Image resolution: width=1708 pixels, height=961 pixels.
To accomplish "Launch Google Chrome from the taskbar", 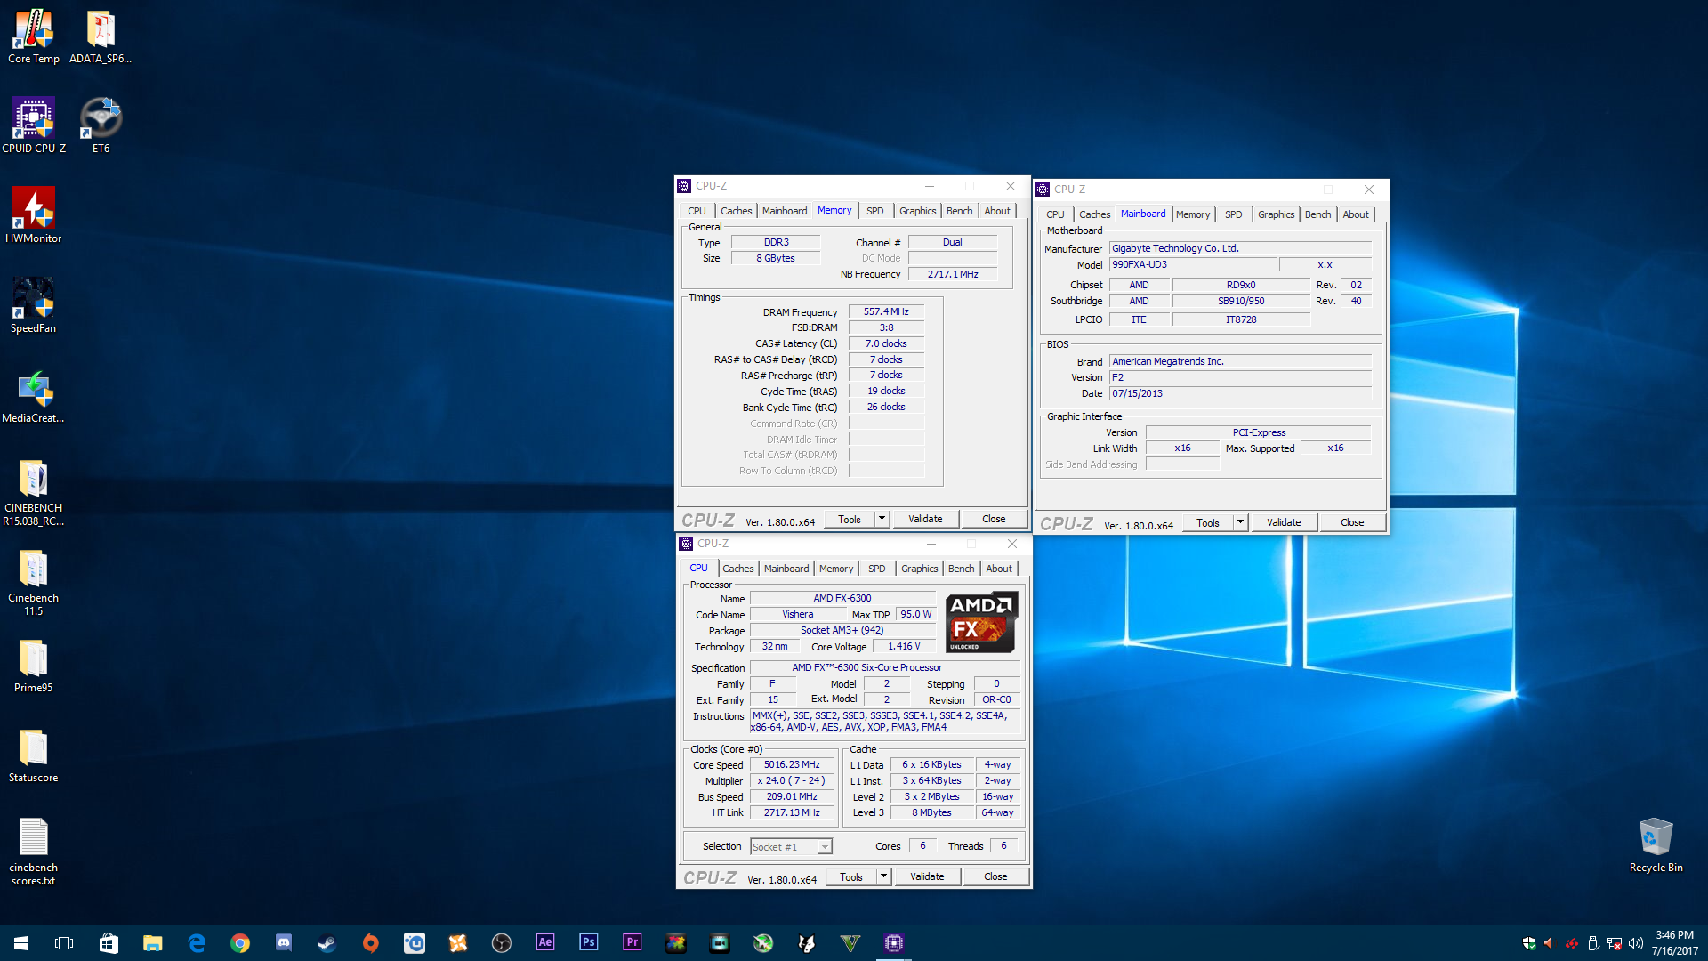I will (240, 943).
